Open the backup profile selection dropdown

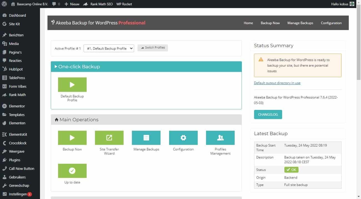click(109, 48)
